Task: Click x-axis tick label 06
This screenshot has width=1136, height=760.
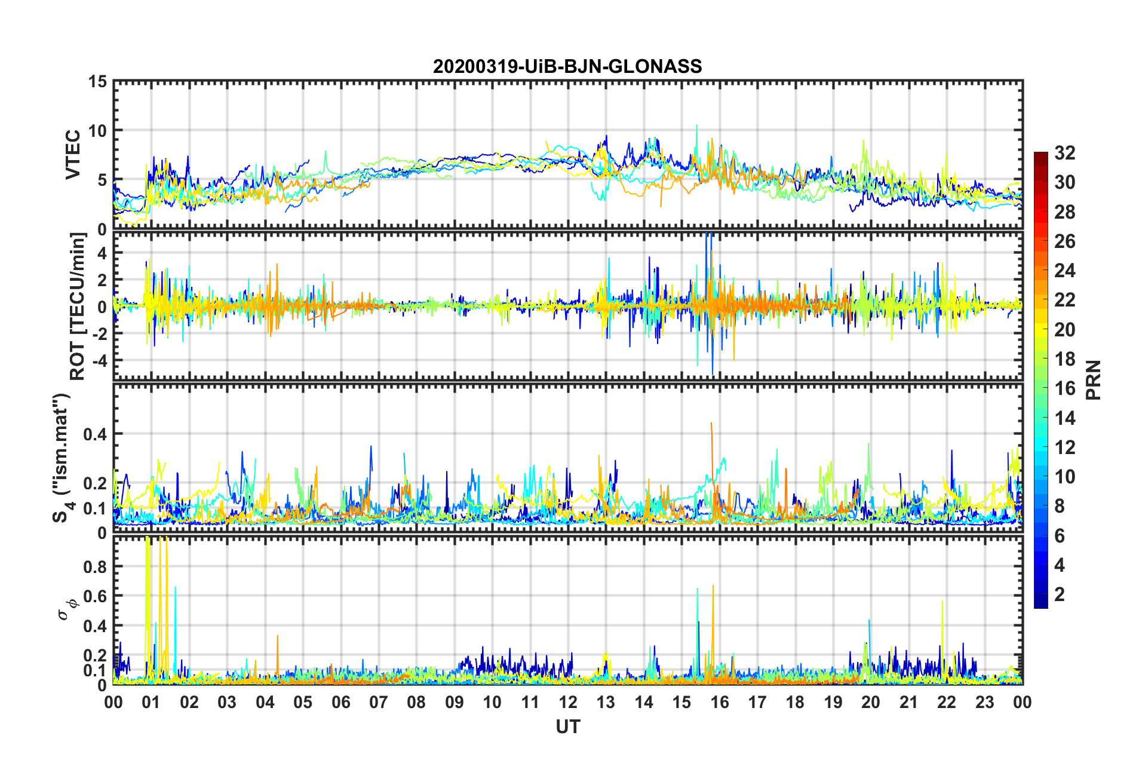Action: pos(340,702)
